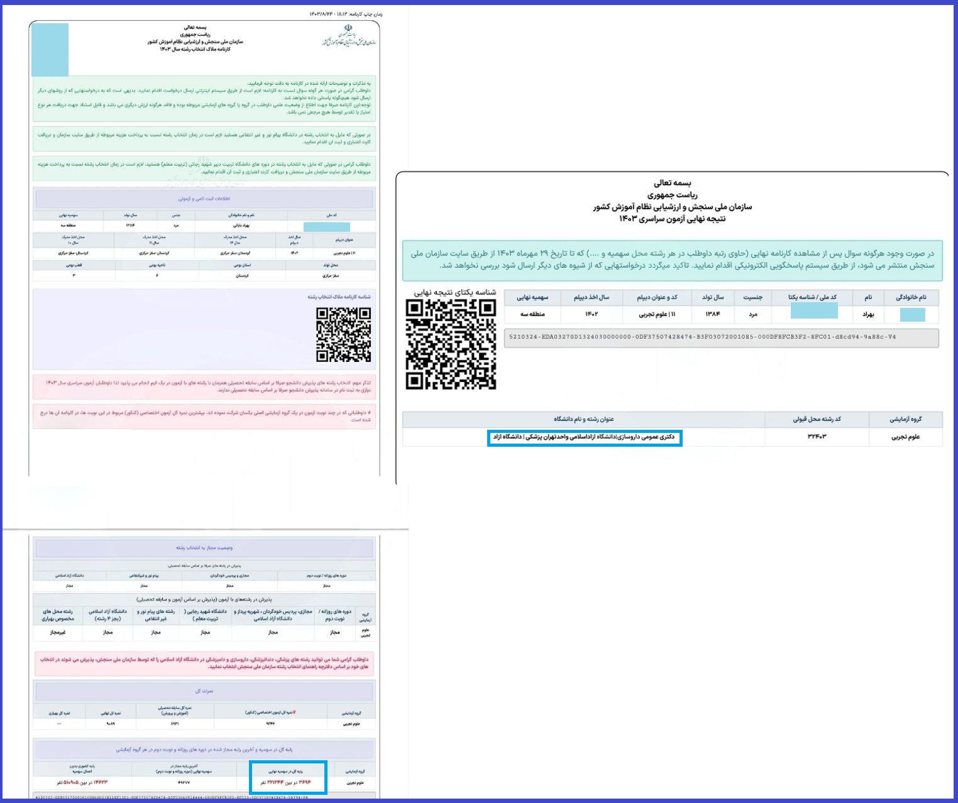Click the 'نتیجه نهایی آزمون سراسری ۱۴۰۳' heading
Viewport: 958px width, 803px height.
coord(672,219)
